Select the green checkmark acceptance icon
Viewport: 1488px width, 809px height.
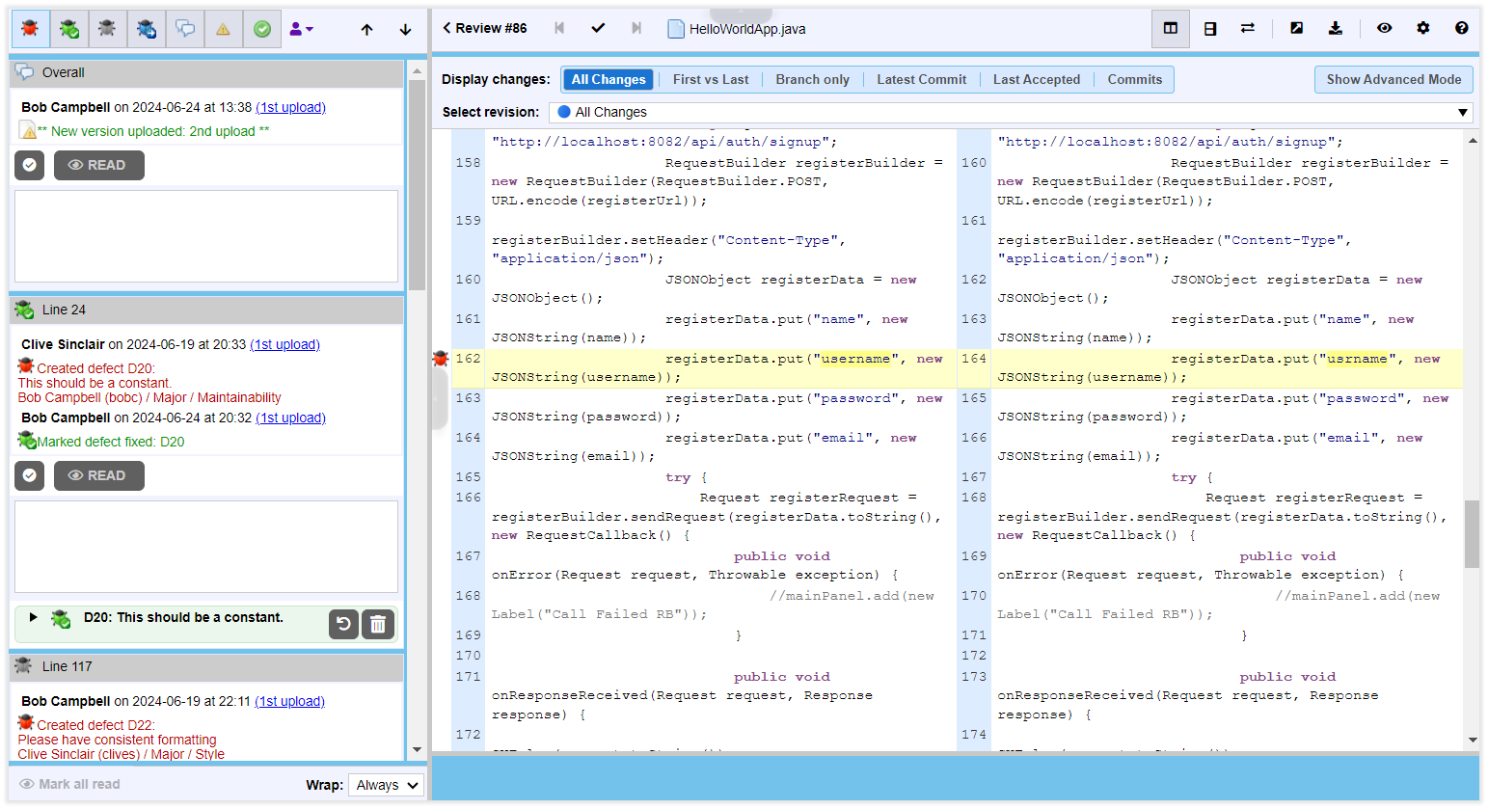tap(261, 28)
